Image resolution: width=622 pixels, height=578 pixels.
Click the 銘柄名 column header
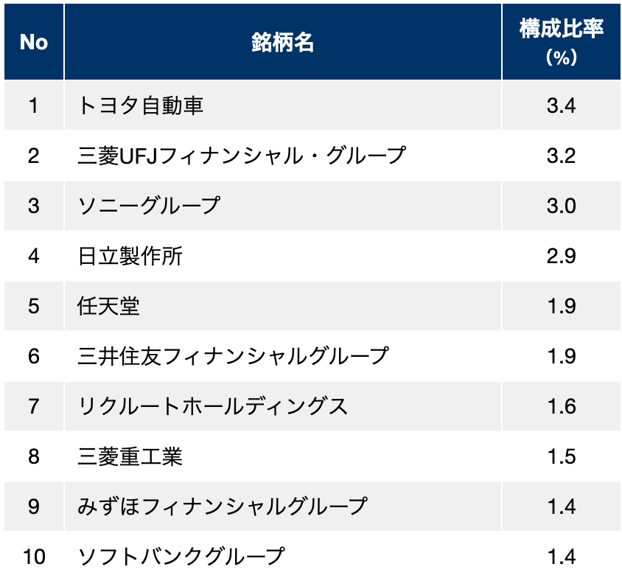[283, 42]
